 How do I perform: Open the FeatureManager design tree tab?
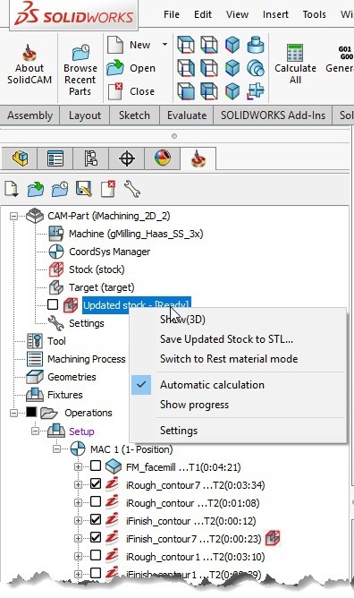pos(20,158)
